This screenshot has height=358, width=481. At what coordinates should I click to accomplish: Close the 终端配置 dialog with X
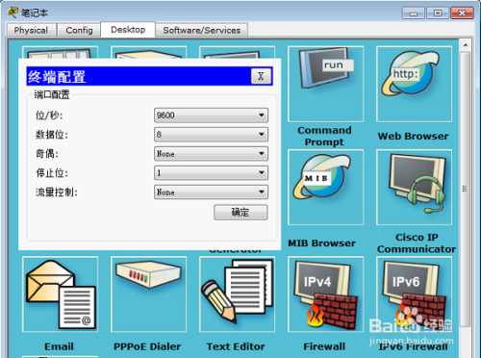coord(261,76)
